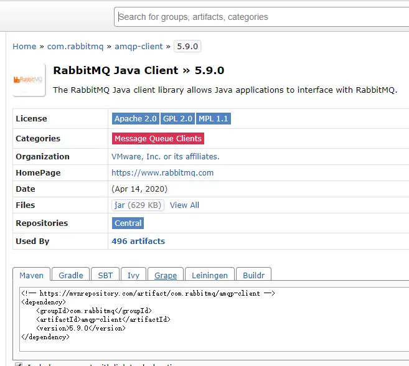Click the MPL 1.1 license badge
The height and width of the screenshot is (366, 409).
click(x=214, y=119)
